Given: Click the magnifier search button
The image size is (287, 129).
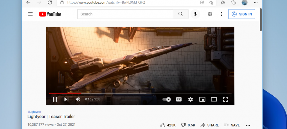Looking at the screenshot, I should pyautogui.click(x=181, y=14).
